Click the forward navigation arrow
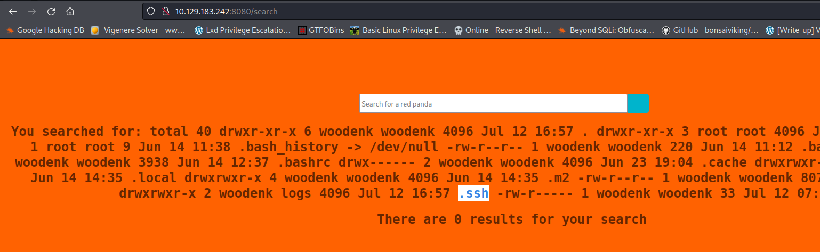This screenshot has height=252, width=820. tap(32, 11)
